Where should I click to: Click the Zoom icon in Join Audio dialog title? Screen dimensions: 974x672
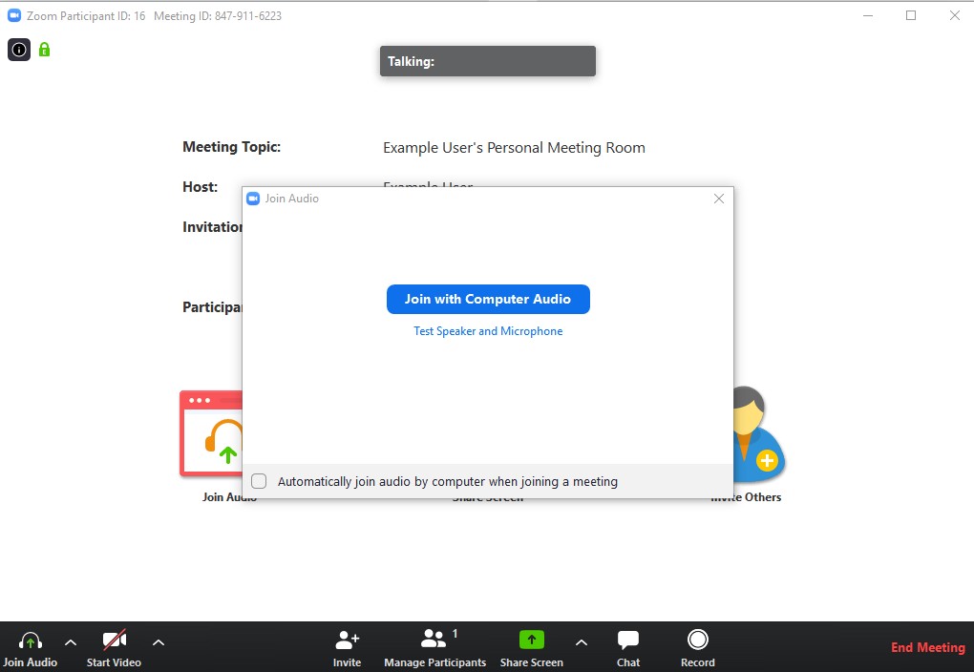[253, 199]
